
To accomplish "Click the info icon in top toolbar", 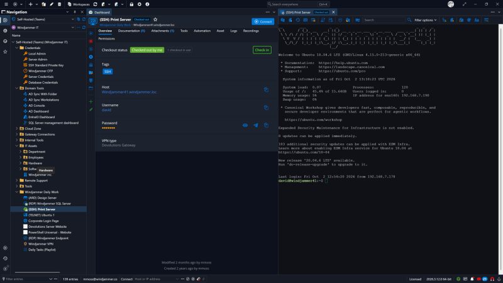I will pyautogui.click(x=147, y=4).
